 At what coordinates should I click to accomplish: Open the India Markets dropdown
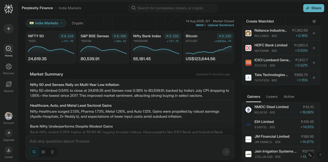coord(46,23)
